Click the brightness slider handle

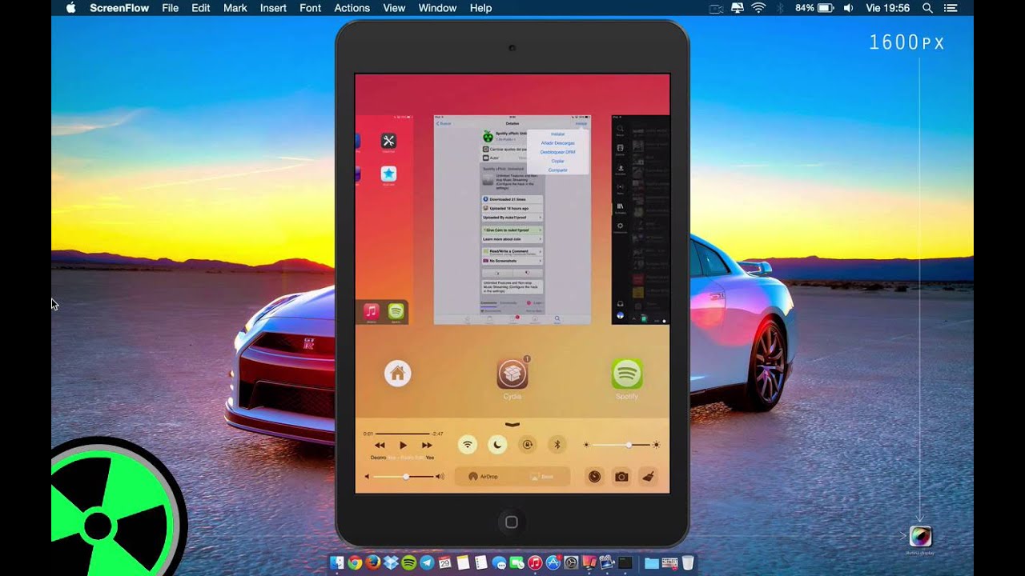(629, 445)
